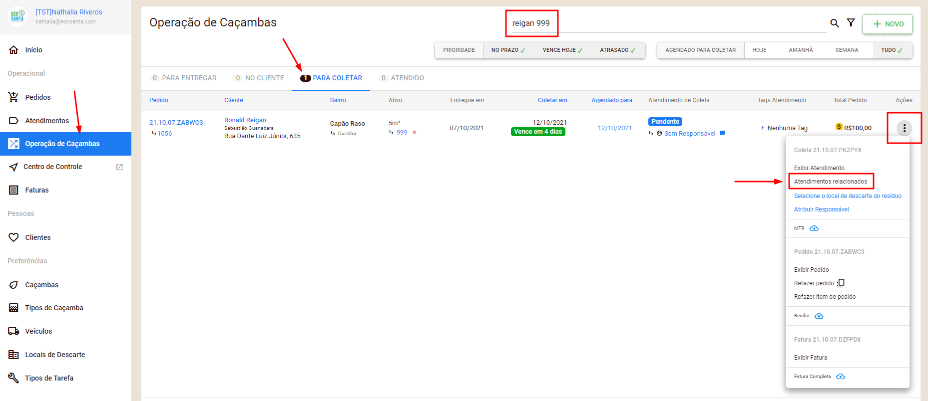Open the three-dot actions menu

pos(904,128)
